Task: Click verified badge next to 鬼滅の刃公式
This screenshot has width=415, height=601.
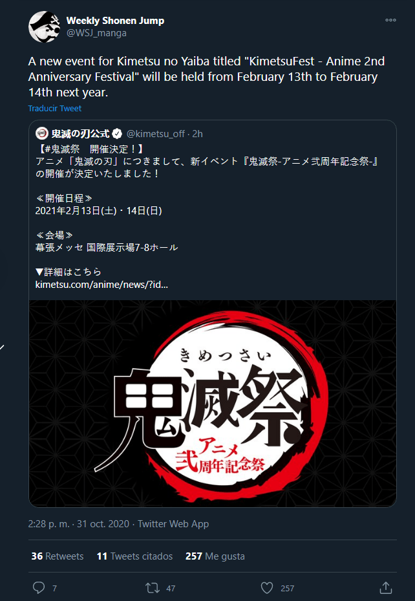Action: click(x=117, y=134)
